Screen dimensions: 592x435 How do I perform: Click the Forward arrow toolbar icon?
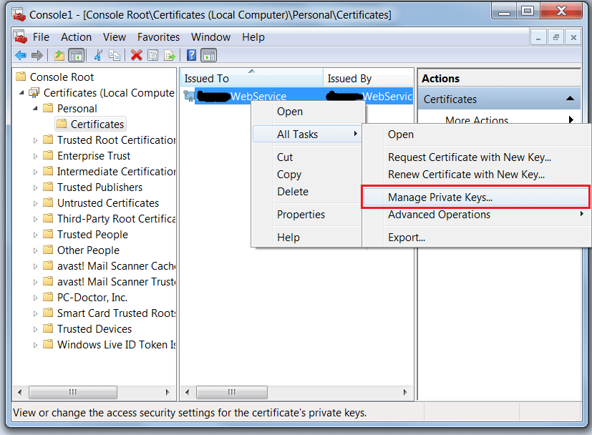coord(37,56)
